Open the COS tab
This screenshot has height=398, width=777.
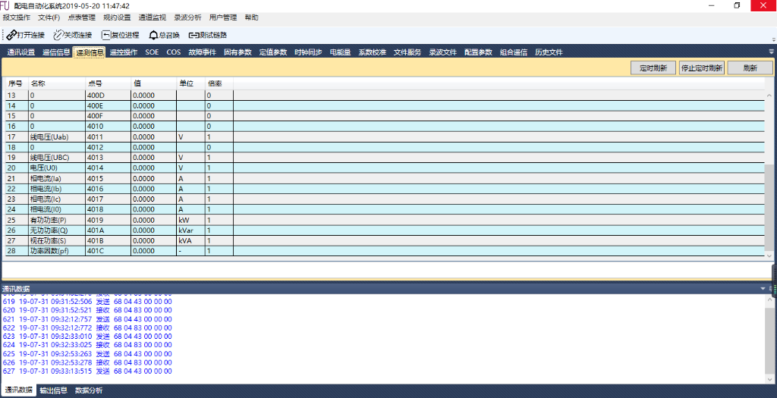pyautogui.click(x=174, y=52)
